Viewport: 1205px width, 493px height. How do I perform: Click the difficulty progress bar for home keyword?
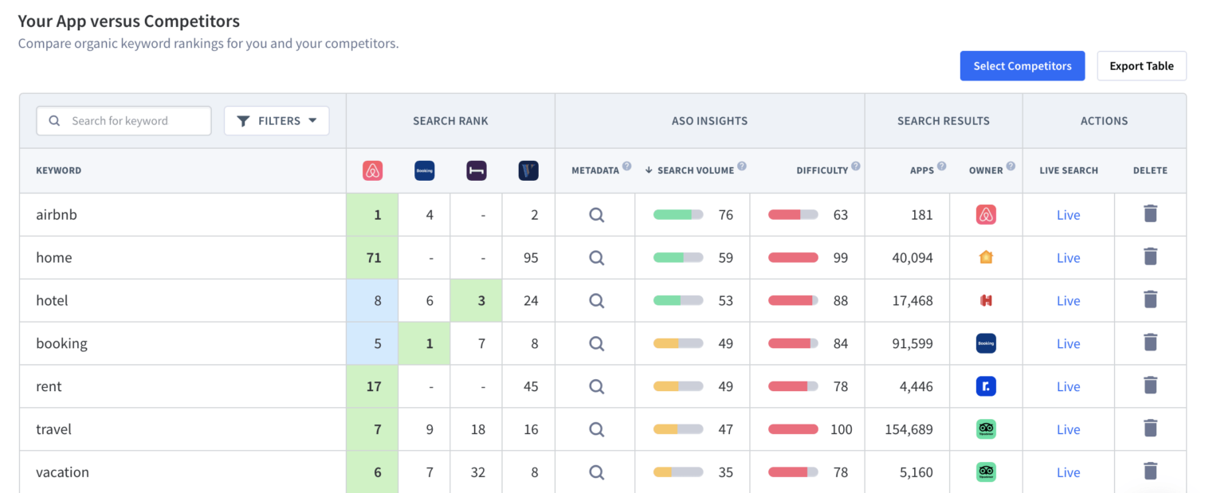click(x=792, y=257)
